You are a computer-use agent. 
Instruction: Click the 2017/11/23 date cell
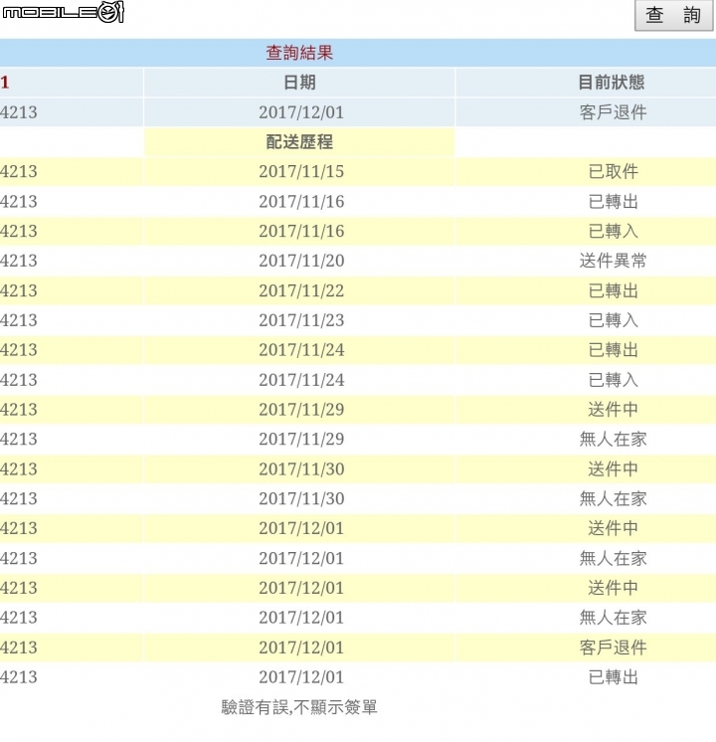[301, 320]
